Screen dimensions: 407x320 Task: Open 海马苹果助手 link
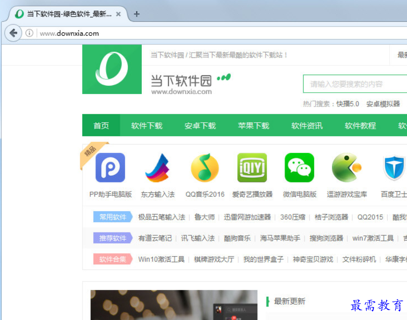point(280,238)
